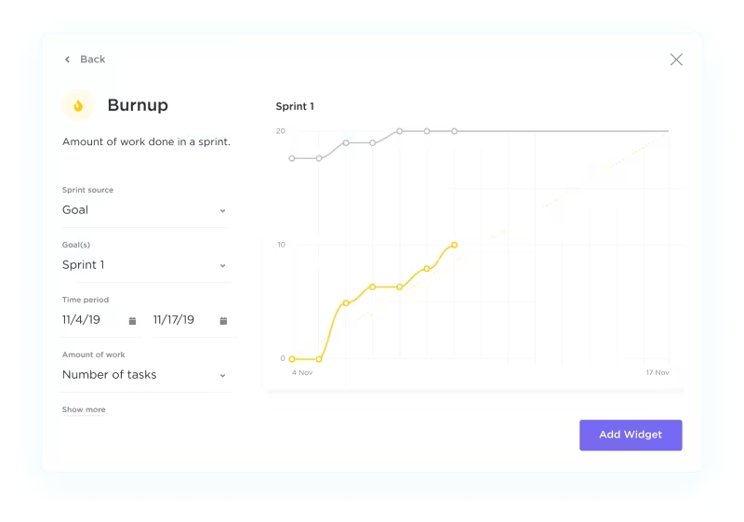Click the first gray scope point at 4 Nov

[x=292, y=158]
